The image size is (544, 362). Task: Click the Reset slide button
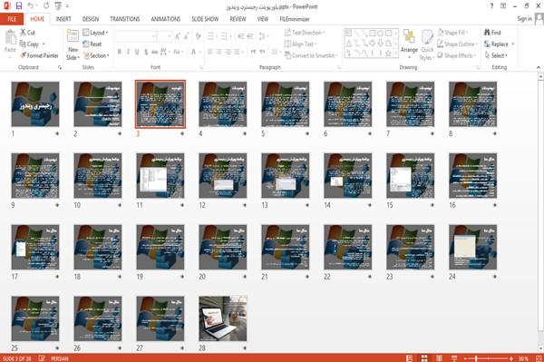click(x=92, y=44)
